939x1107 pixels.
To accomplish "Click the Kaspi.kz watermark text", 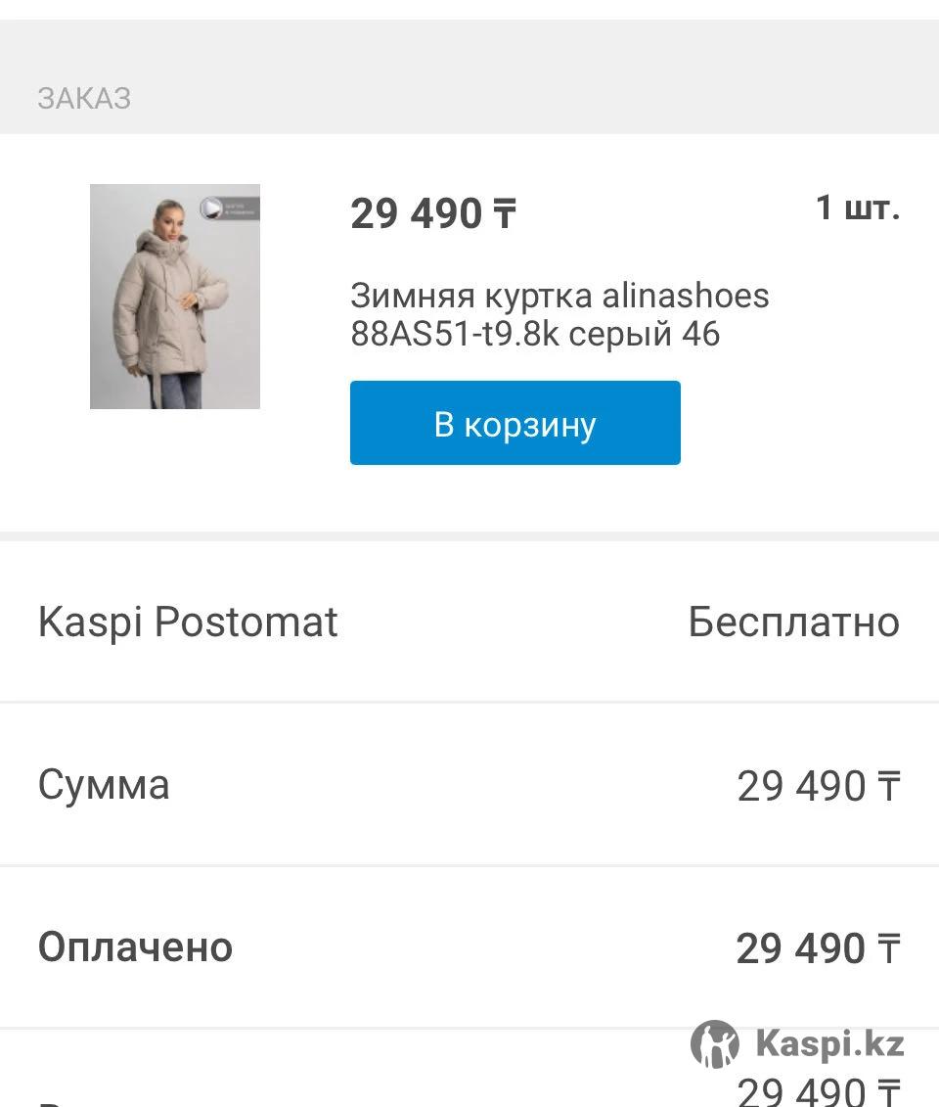I will click(x=829, y=1043).
